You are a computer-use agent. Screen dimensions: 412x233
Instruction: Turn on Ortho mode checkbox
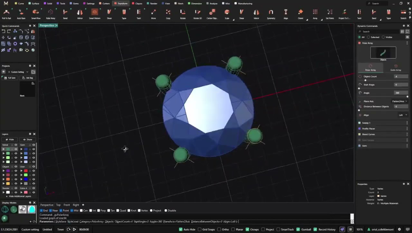(x=219, y=229)
